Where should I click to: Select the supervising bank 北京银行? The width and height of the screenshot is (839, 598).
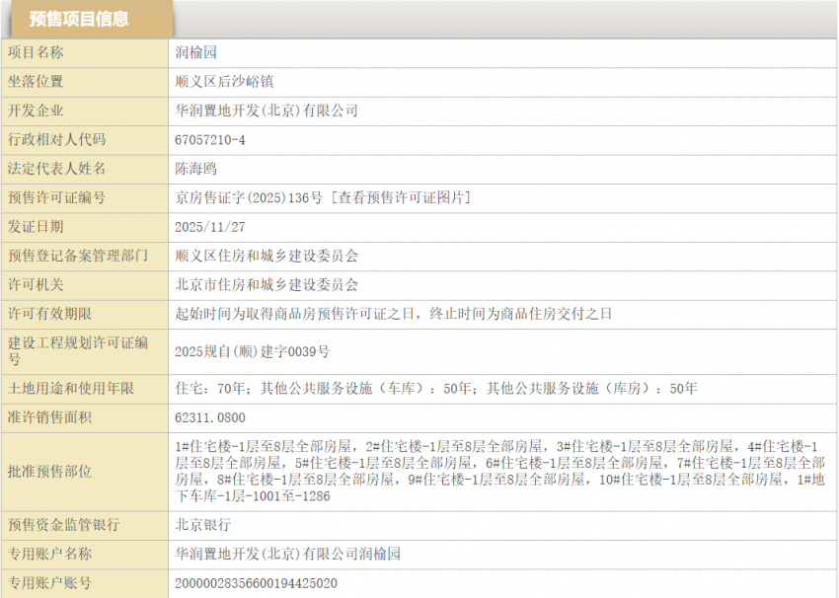(202, 525)
